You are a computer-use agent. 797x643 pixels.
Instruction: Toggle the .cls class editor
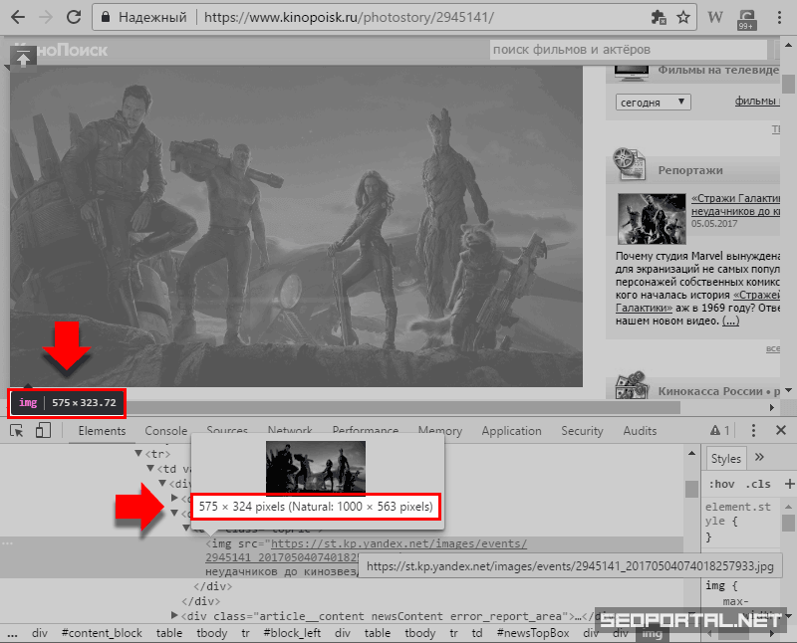tap(758, 484)
